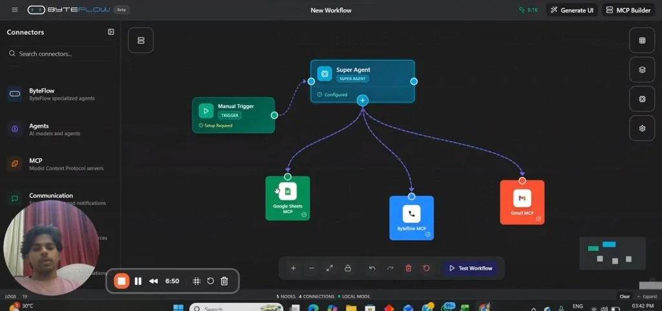Screen dimensions: 662x311
Task: Select the Gmail MCP node
Action: pyautogui.click(x=522, y=202)
